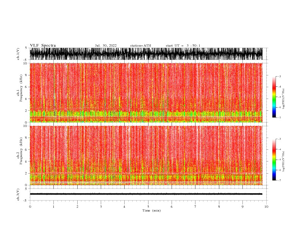Click inside the ch.1 frequency spectrogram

[x=146, y=92]
